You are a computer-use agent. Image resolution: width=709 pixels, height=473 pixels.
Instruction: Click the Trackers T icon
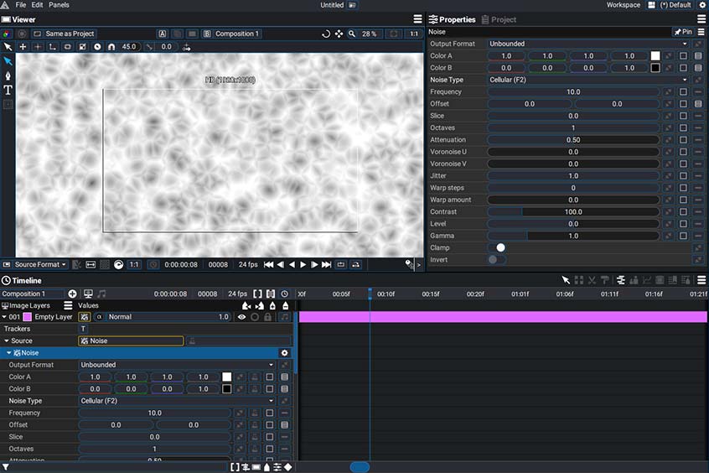pos(83,329)
